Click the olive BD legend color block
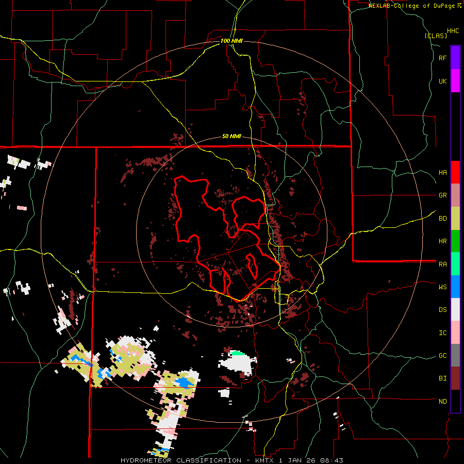The image size is (464, 464). [455, 219]
